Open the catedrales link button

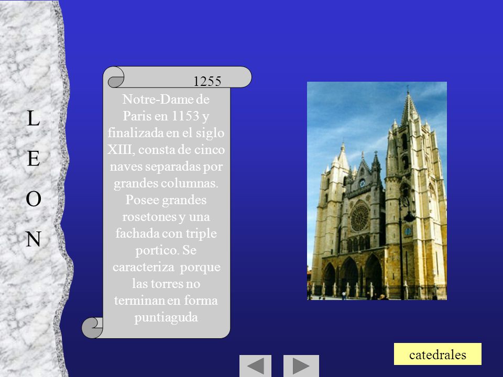click(x=438, y=354)
